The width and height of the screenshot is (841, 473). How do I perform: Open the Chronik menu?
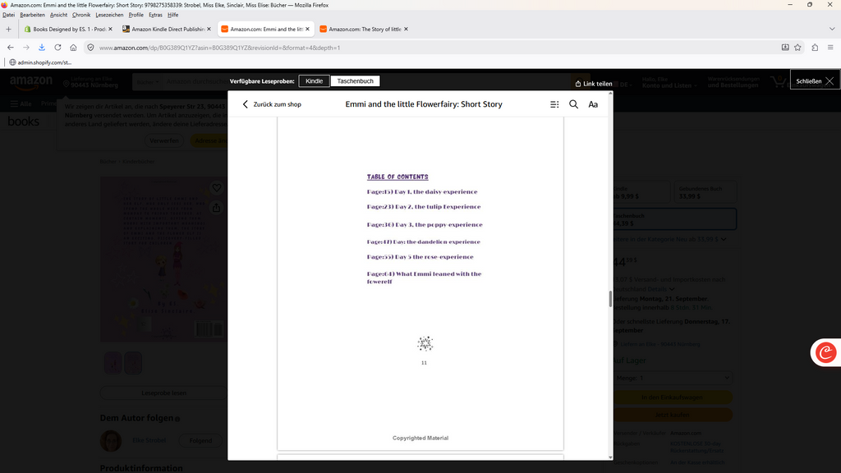tap(81, 15)
